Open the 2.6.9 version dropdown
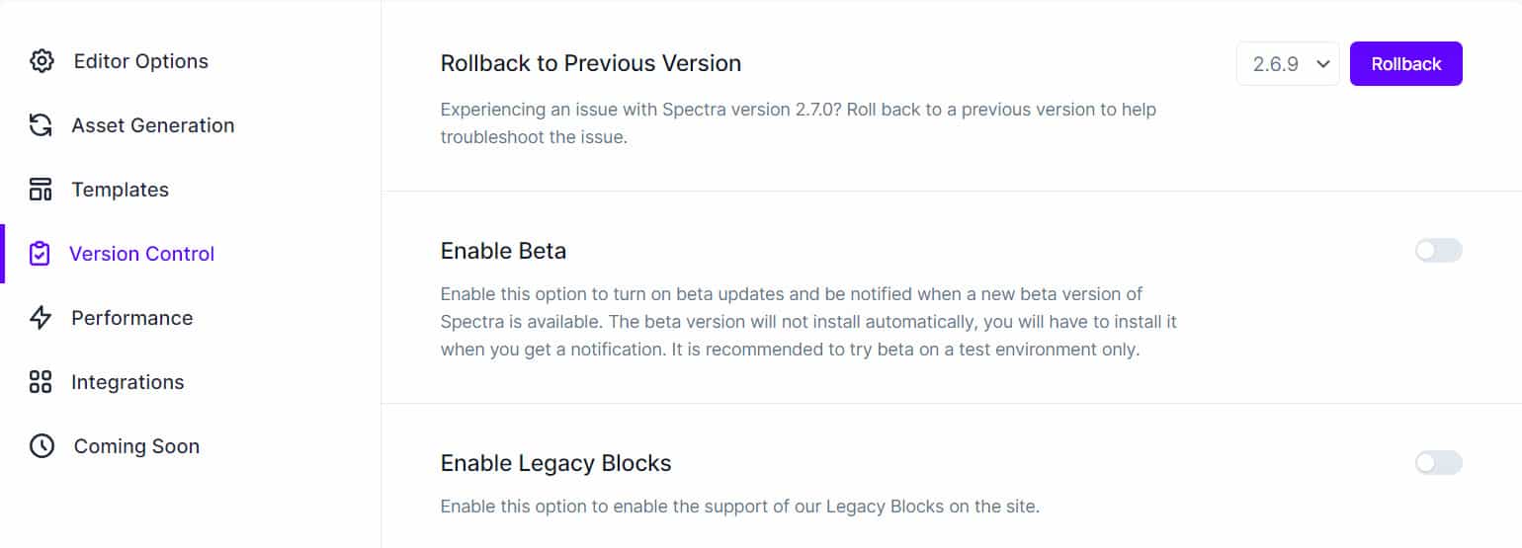1522x548 pixels. (1288, 64)
